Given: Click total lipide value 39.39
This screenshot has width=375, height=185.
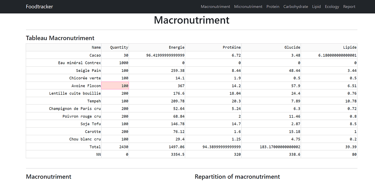Looking at the screenshot, I should pyautogui.click(x=329, y=147).
